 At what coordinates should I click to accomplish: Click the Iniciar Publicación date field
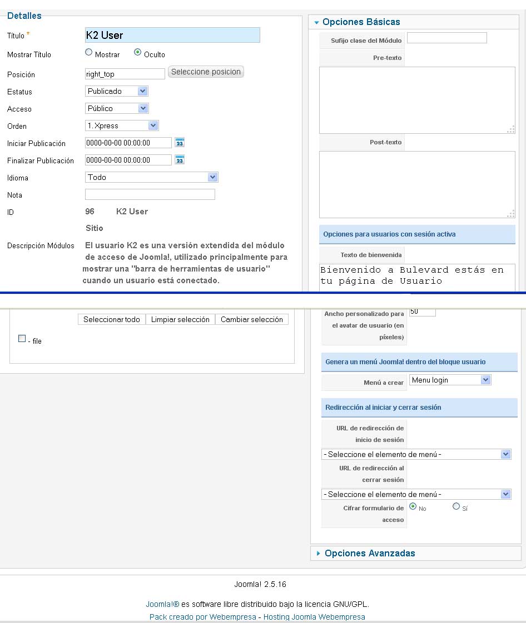(x=128, y=143)
